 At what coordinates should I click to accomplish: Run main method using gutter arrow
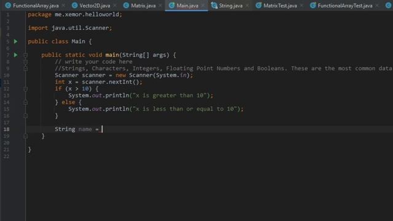[15, 55]
